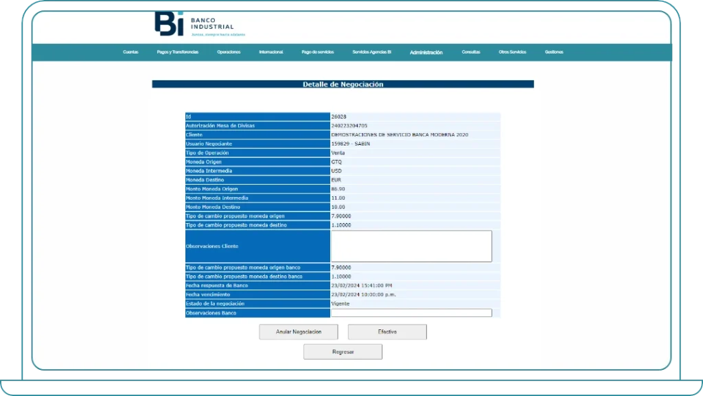
Task: Click inside the Observaciones Cliente text area
Action: click(411, 246)
